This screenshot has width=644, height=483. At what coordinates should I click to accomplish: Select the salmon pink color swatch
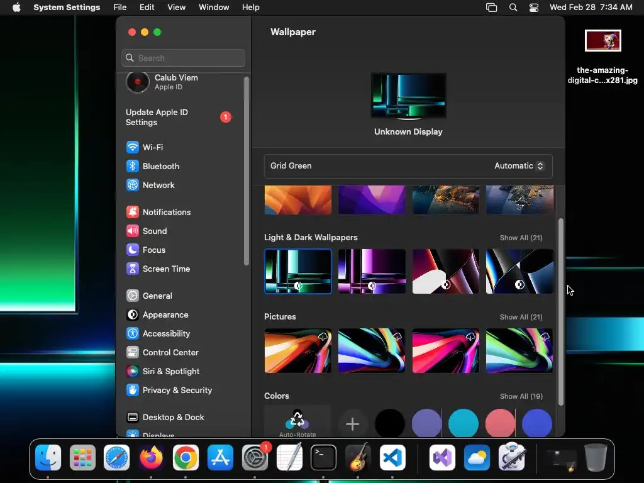(x=500, y=423)
